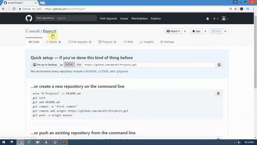Reload the browser page
The width and height of the screenshot is (257, 145).
14,9
